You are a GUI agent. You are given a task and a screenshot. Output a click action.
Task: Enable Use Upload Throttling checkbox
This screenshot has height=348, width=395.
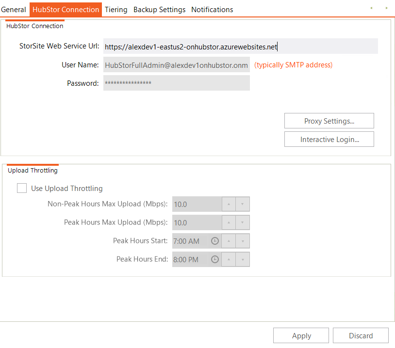[22, 188]
